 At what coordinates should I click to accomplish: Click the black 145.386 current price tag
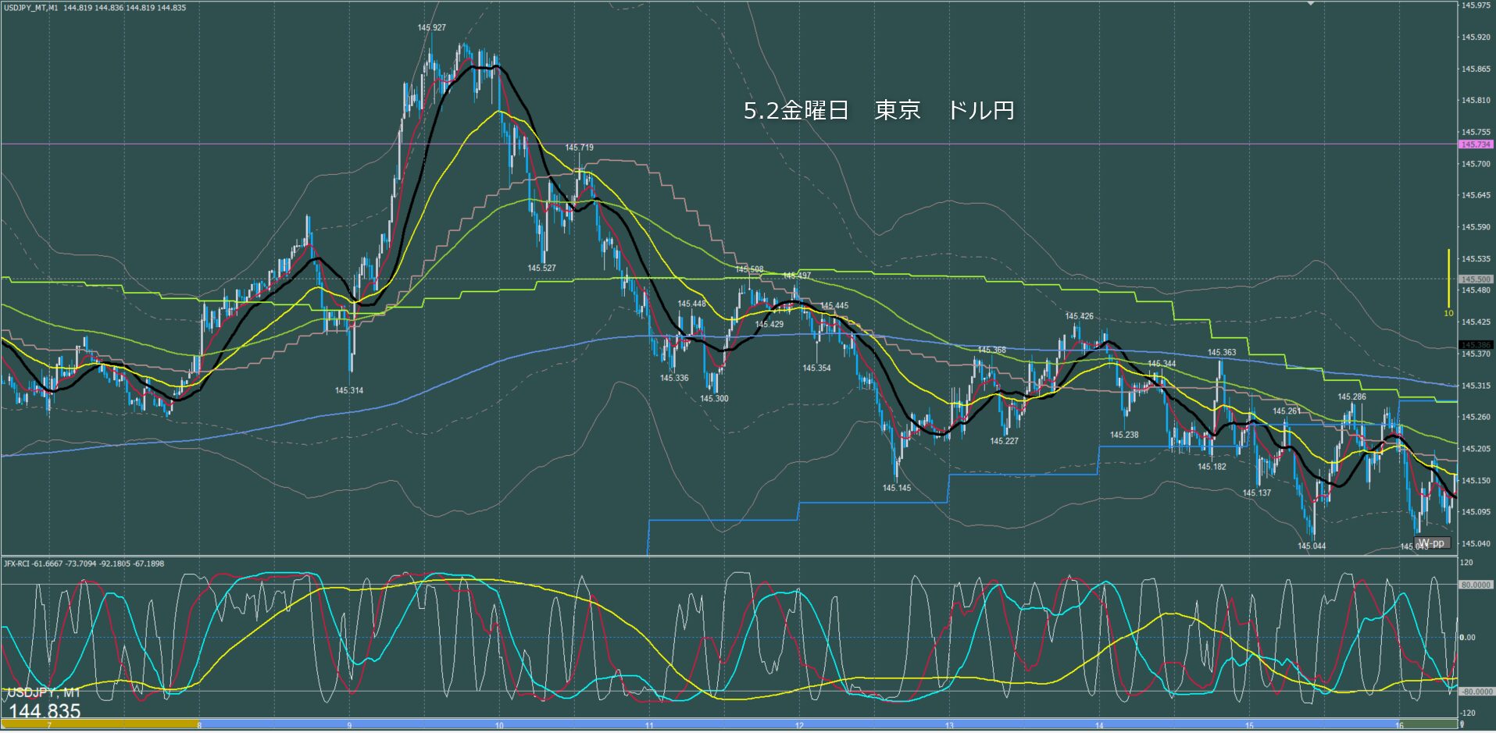coord(1476,344)
